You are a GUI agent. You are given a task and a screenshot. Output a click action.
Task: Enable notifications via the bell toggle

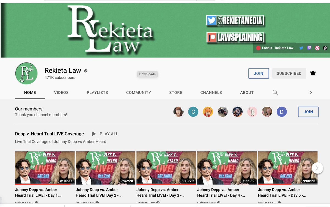(313, 73)
